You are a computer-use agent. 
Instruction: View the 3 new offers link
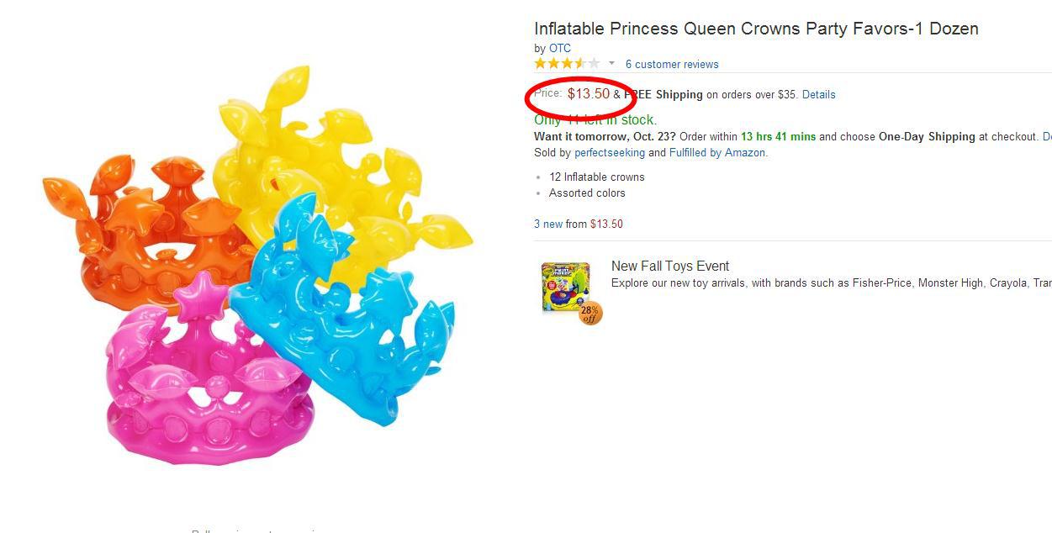coord(548,224)
